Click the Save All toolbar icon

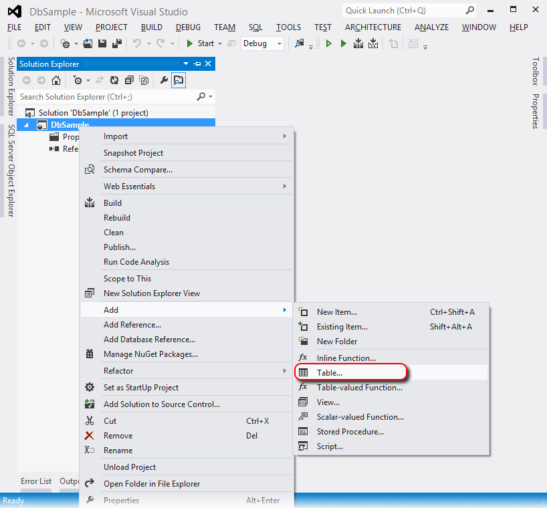click(x=117, y=43)
